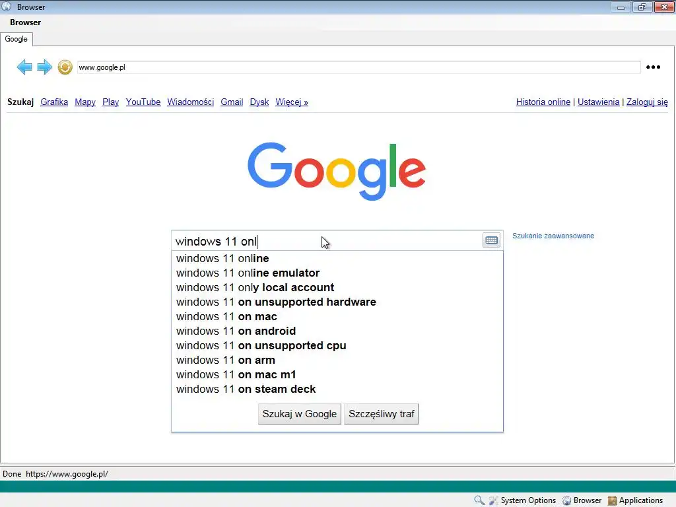This screenshot has width=676, height=507.
Task: Open the Play link
Action: (x=110, y=102)
